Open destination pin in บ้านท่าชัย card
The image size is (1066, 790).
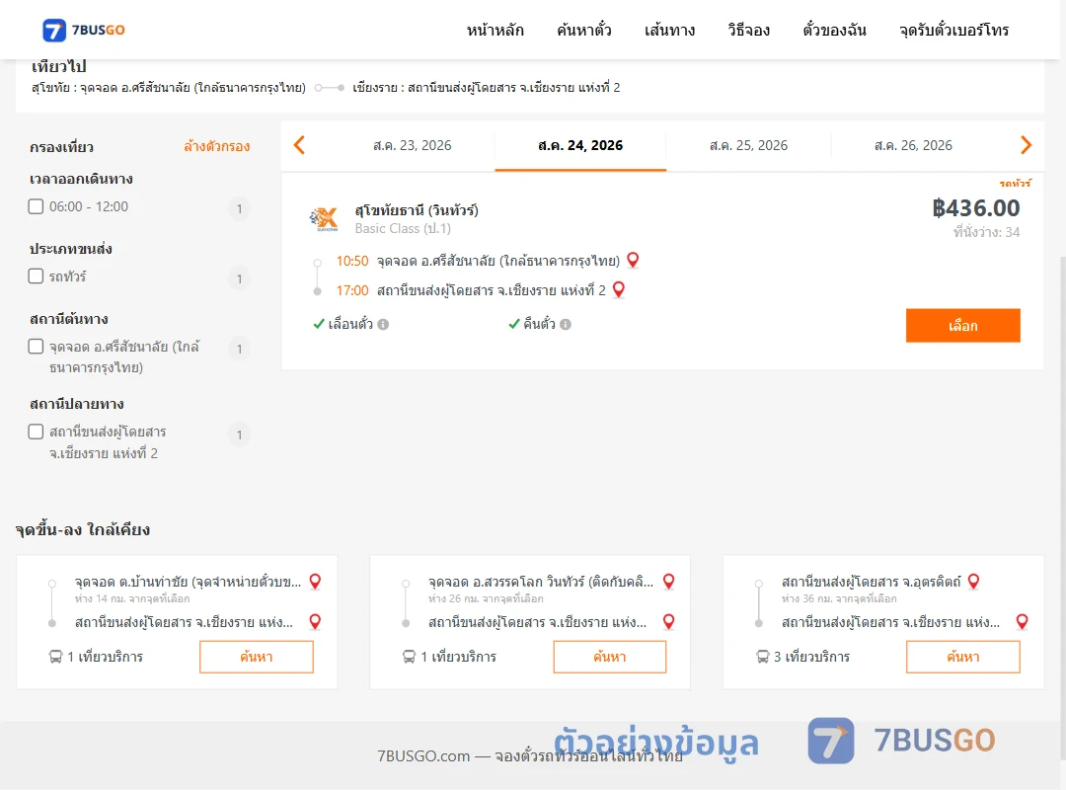(x=315, y=621)
